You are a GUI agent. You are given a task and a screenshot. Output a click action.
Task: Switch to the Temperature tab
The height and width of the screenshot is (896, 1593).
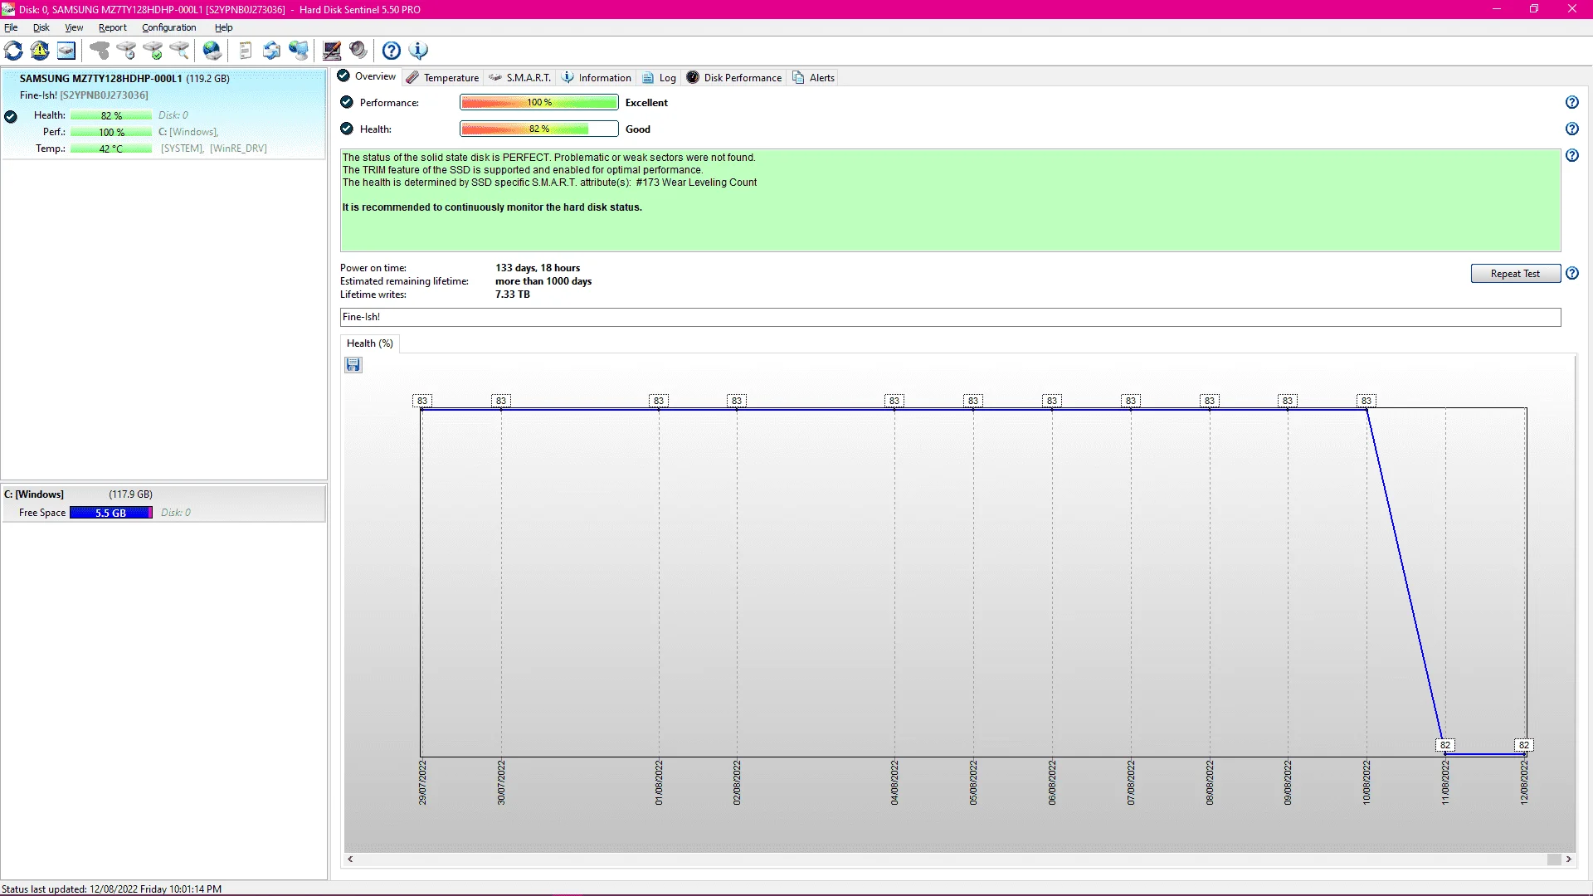tap(443, 78)
